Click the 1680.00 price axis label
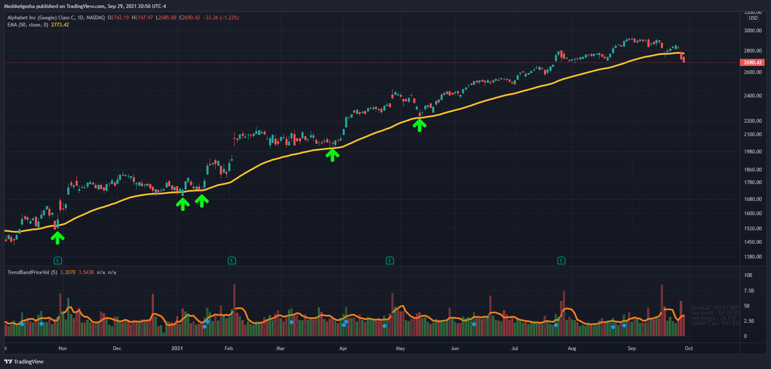Image resolution: width=771 pixels, height=369 pixels. (x=753, y=199)
